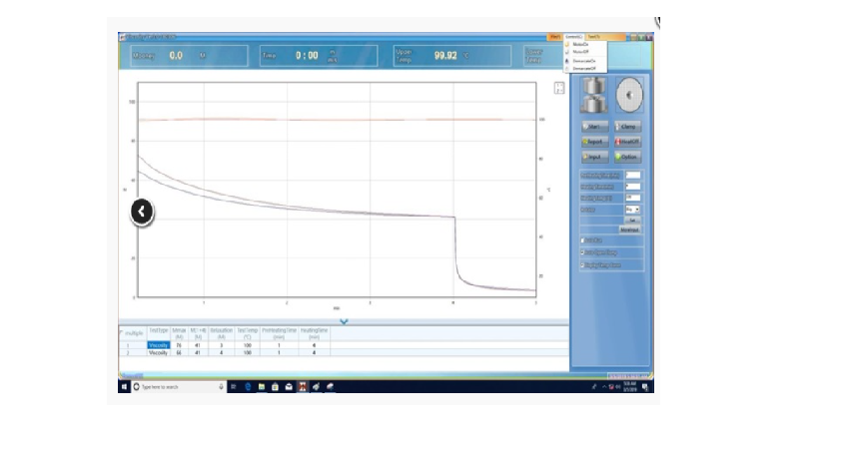Open the Mail app in taskbar
The width and height of the screenshot is (854, 456).
[289, 386]
